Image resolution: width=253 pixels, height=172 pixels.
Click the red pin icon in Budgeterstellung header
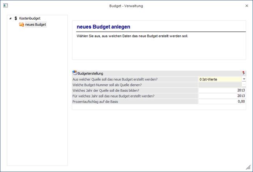(x=243, y=73)
